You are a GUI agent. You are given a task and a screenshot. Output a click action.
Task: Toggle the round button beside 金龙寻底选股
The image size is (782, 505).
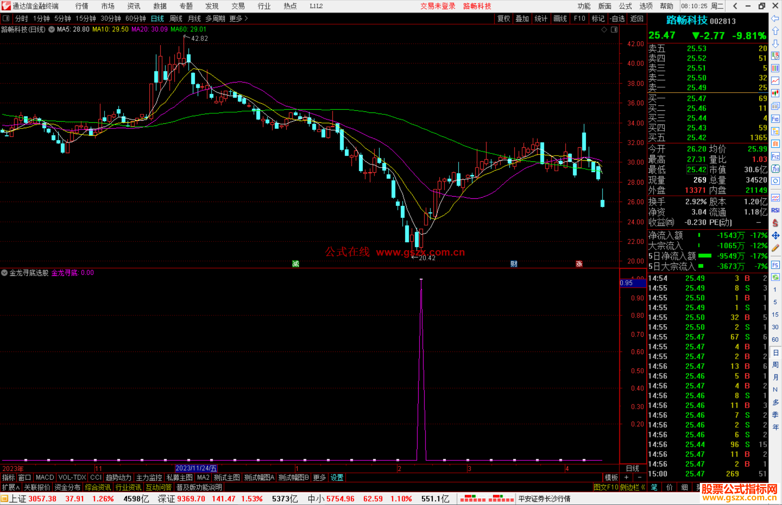[x=5, y=273]
